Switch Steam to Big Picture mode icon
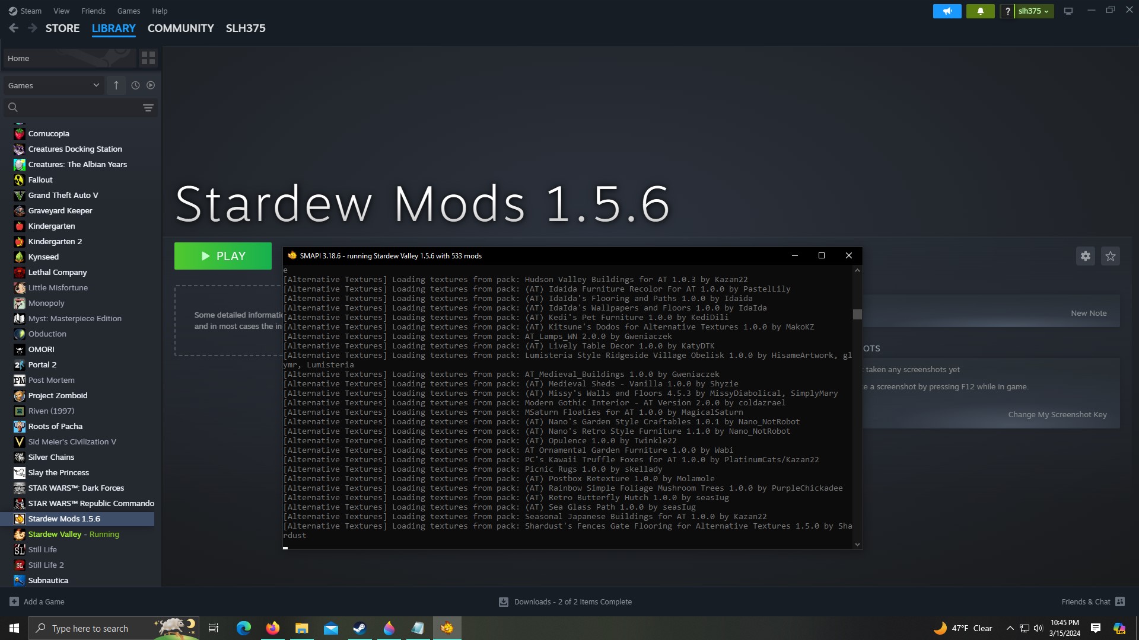Image resolution: width=1139 pixels, height=640 pixels. (1068, 11)
